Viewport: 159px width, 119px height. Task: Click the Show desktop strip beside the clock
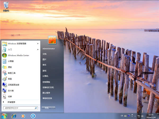point(158,116)
